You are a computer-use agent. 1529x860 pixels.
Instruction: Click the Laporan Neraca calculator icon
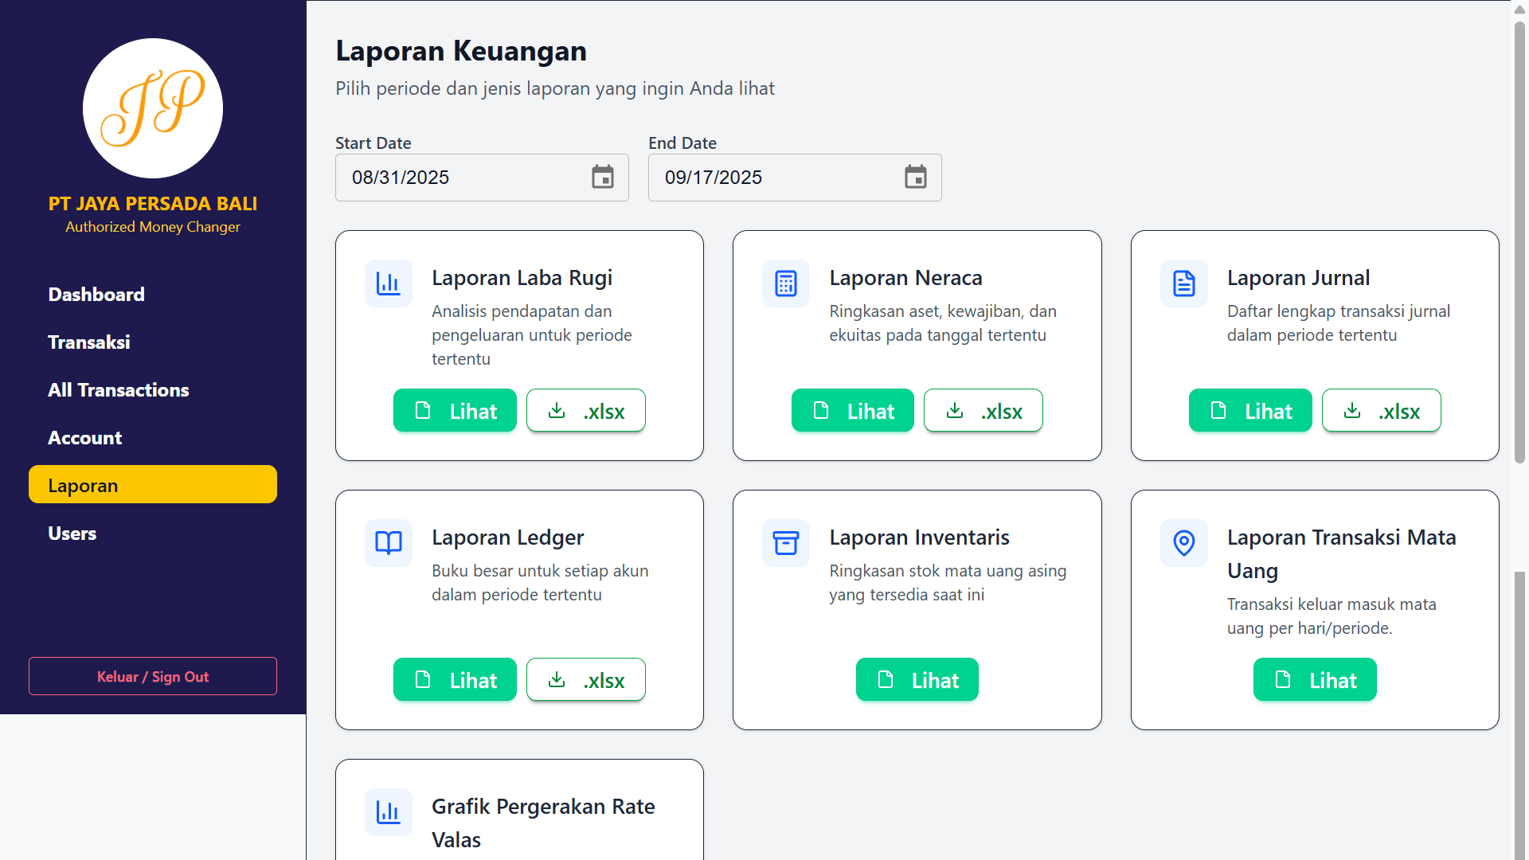point(786,283)
